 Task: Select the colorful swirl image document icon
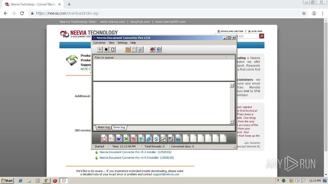click(x=111, y=138)
